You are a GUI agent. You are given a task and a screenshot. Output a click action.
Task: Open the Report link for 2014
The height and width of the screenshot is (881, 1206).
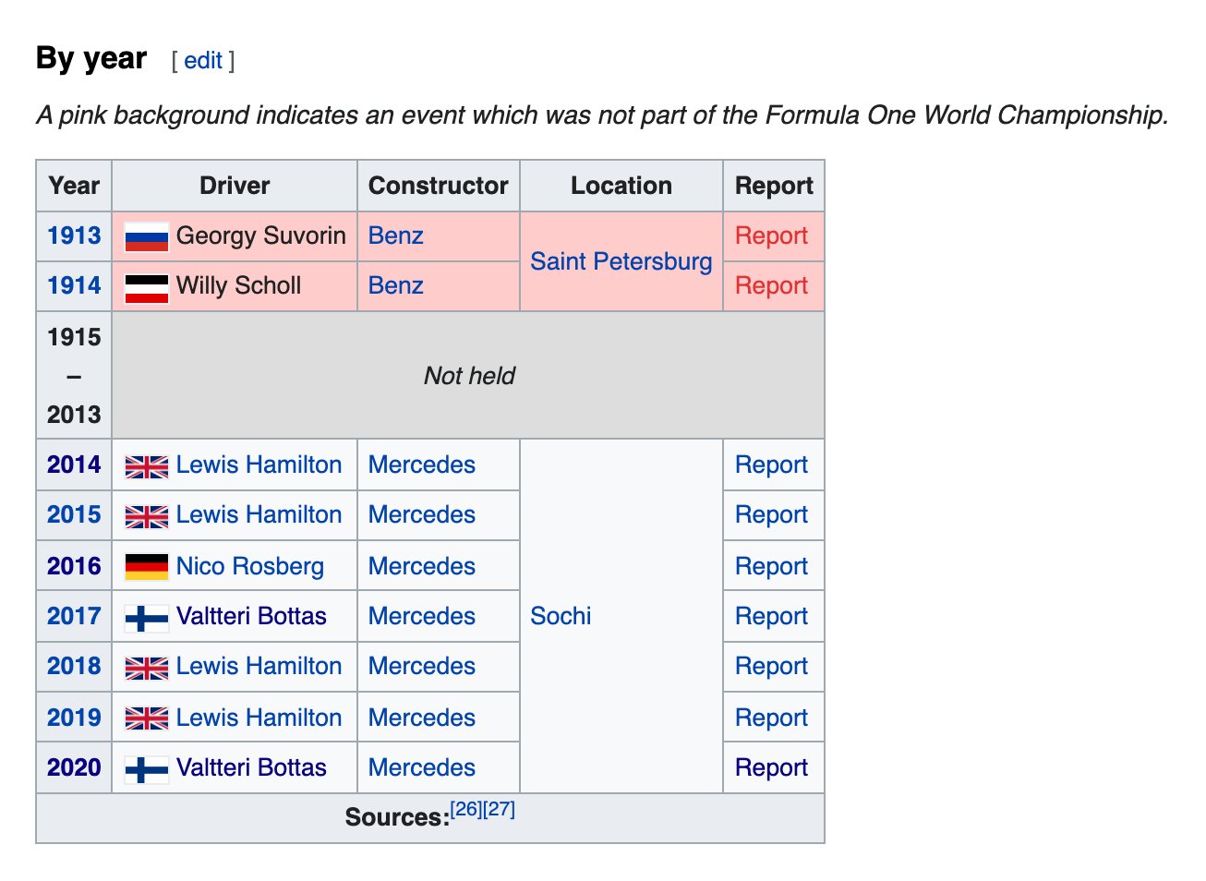(x=771, y=465)
